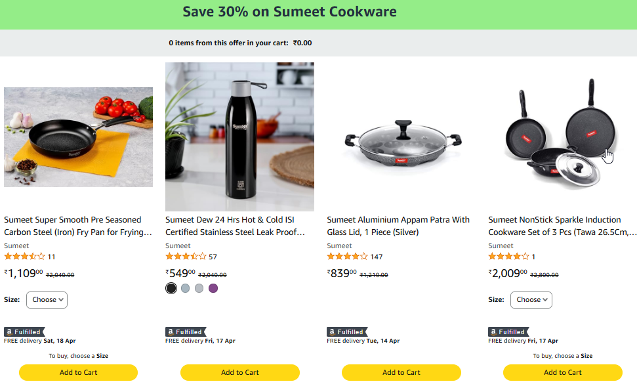The width and height of the screenshot is (637, 388).
Task: Click the Fulfilled badge under the Cookware Set
Action: 508,332
